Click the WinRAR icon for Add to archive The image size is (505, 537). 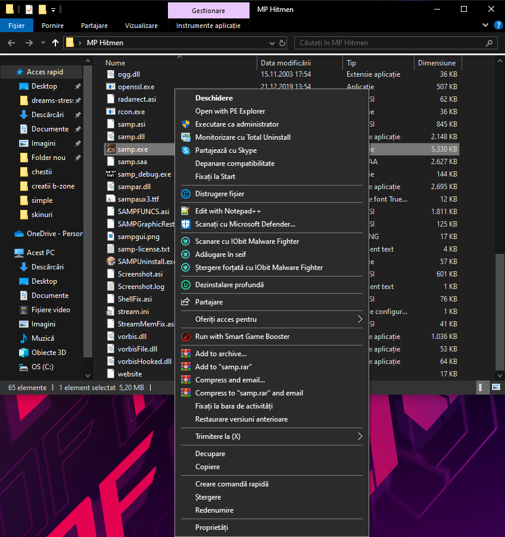coord(186,354)
